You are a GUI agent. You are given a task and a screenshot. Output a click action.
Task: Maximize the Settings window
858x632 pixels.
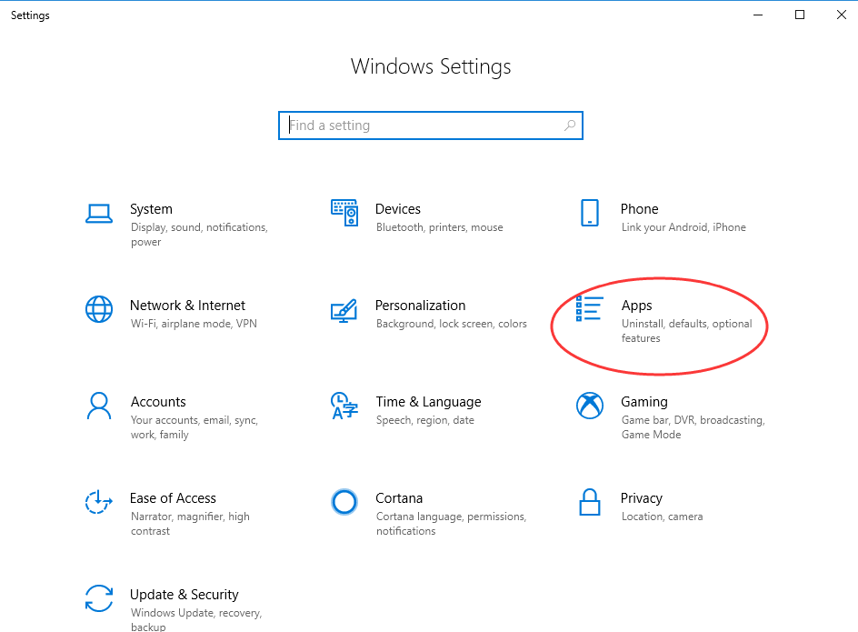800,15
